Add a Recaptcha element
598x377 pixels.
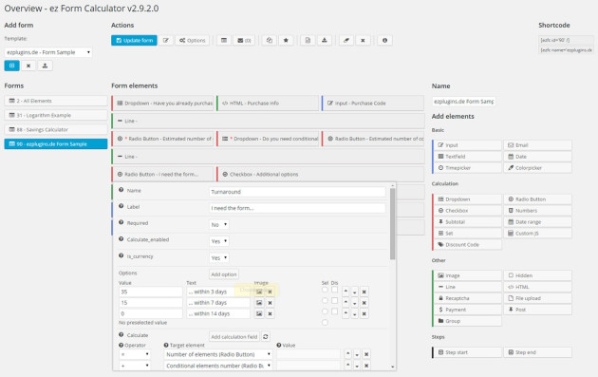(467, 298)
